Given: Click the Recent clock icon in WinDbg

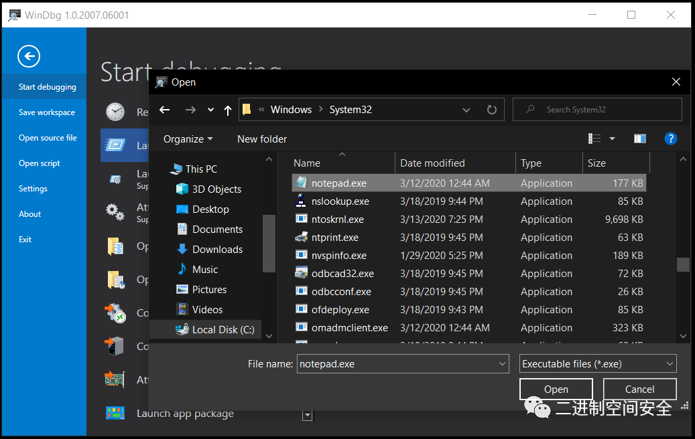Looking at the screenshot, I should [115, 112].
